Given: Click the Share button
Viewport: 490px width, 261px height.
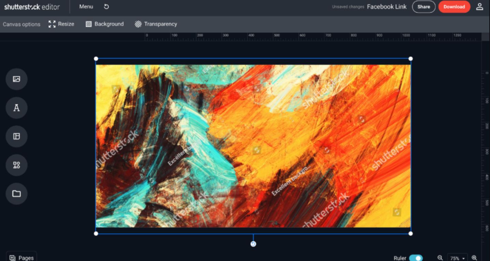Looking at the screenshot, I should click(424, 7).
